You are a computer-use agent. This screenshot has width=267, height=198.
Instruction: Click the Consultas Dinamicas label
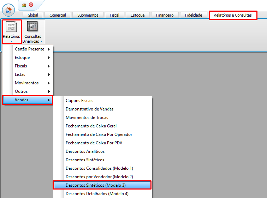click(32, 39)
